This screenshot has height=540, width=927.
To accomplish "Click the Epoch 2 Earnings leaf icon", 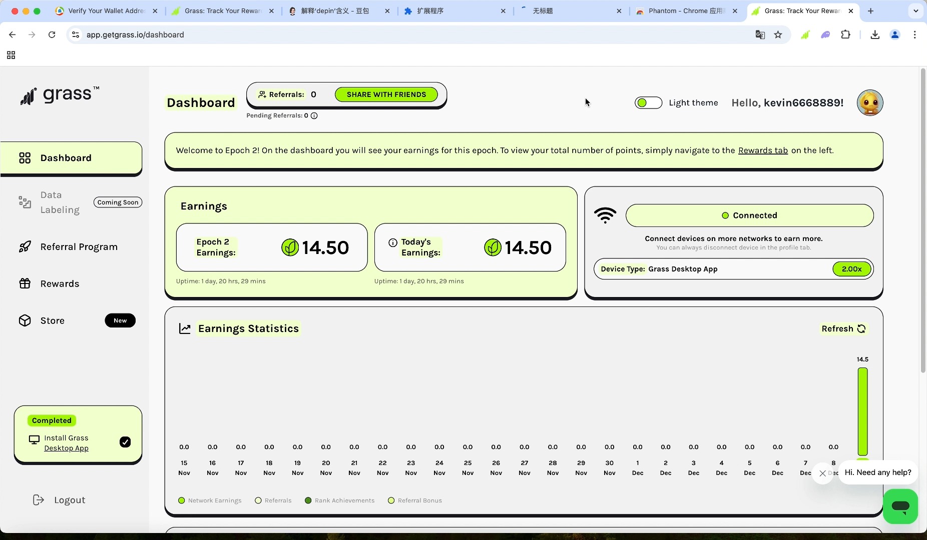I will pos(290,247).
